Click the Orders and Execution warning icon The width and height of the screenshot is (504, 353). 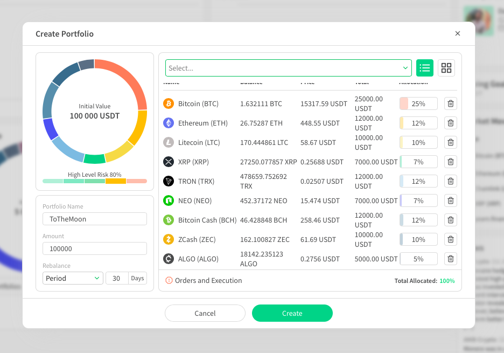click(x=169, y=281)
